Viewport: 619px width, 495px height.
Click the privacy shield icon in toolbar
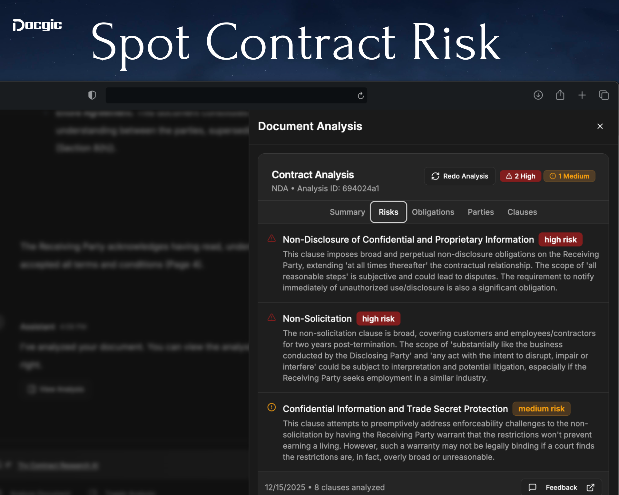(92, 95)
